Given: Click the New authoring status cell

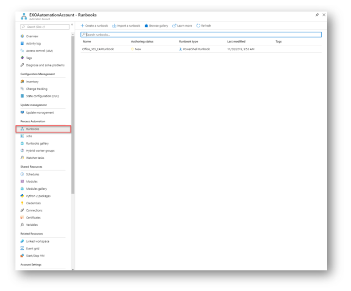Looking at the screenshot, I should pyautogui.click(x=136, y=49).
